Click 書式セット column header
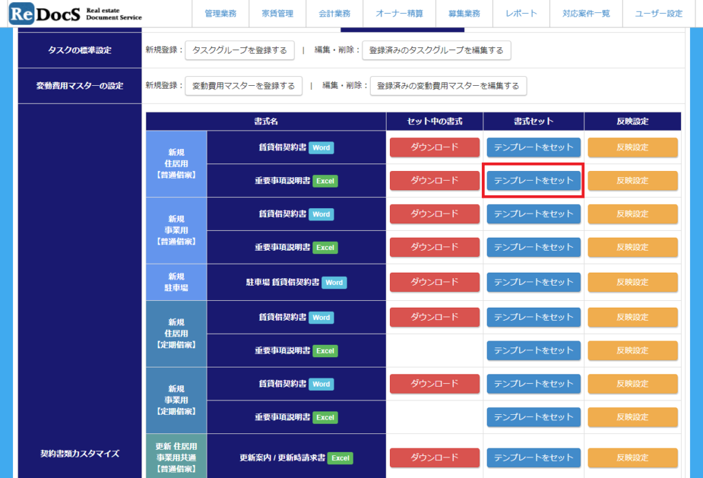The image size is (703, 478). [533, 121]
